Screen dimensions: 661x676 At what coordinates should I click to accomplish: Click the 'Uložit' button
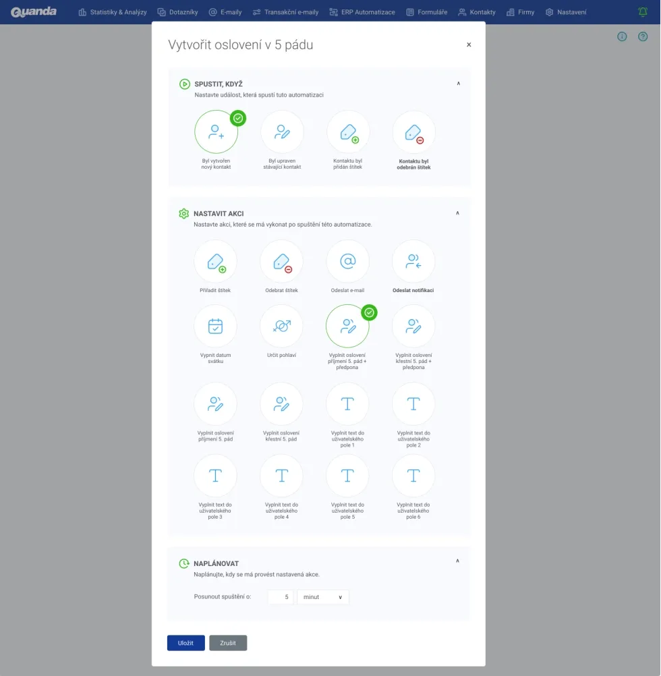pyautogui.click(x=185, y=643)
